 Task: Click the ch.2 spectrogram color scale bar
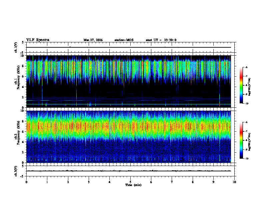241,140
